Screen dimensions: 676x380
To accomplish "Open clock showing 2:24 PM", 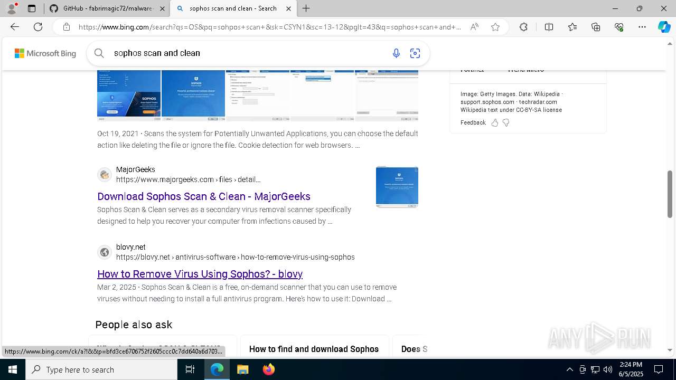I will click(631, 369).
